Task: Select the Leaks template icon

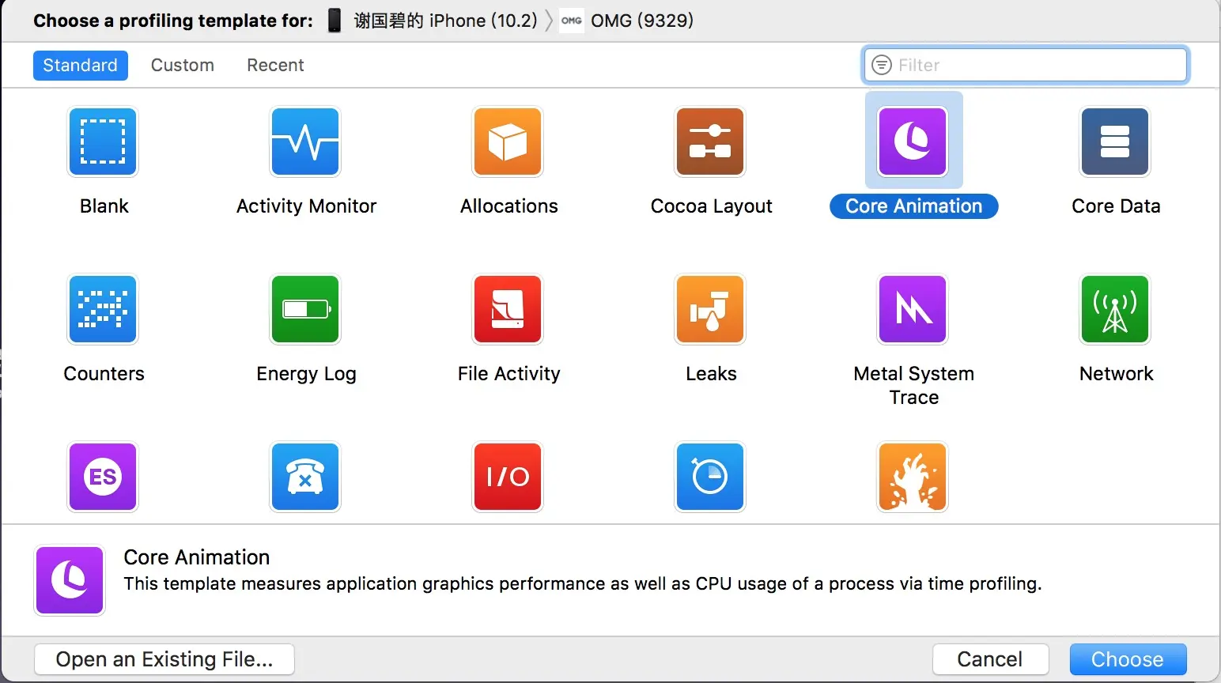Action: 710,309
